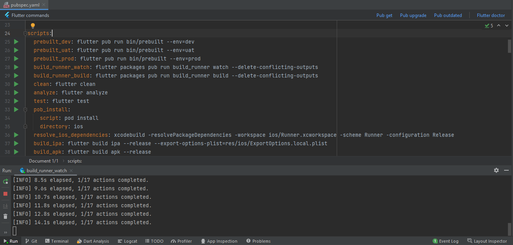The width and height of the screenshot is (513, 245).
Task: Open Event Log with 1 notification
Action: (x=445, y=241)
